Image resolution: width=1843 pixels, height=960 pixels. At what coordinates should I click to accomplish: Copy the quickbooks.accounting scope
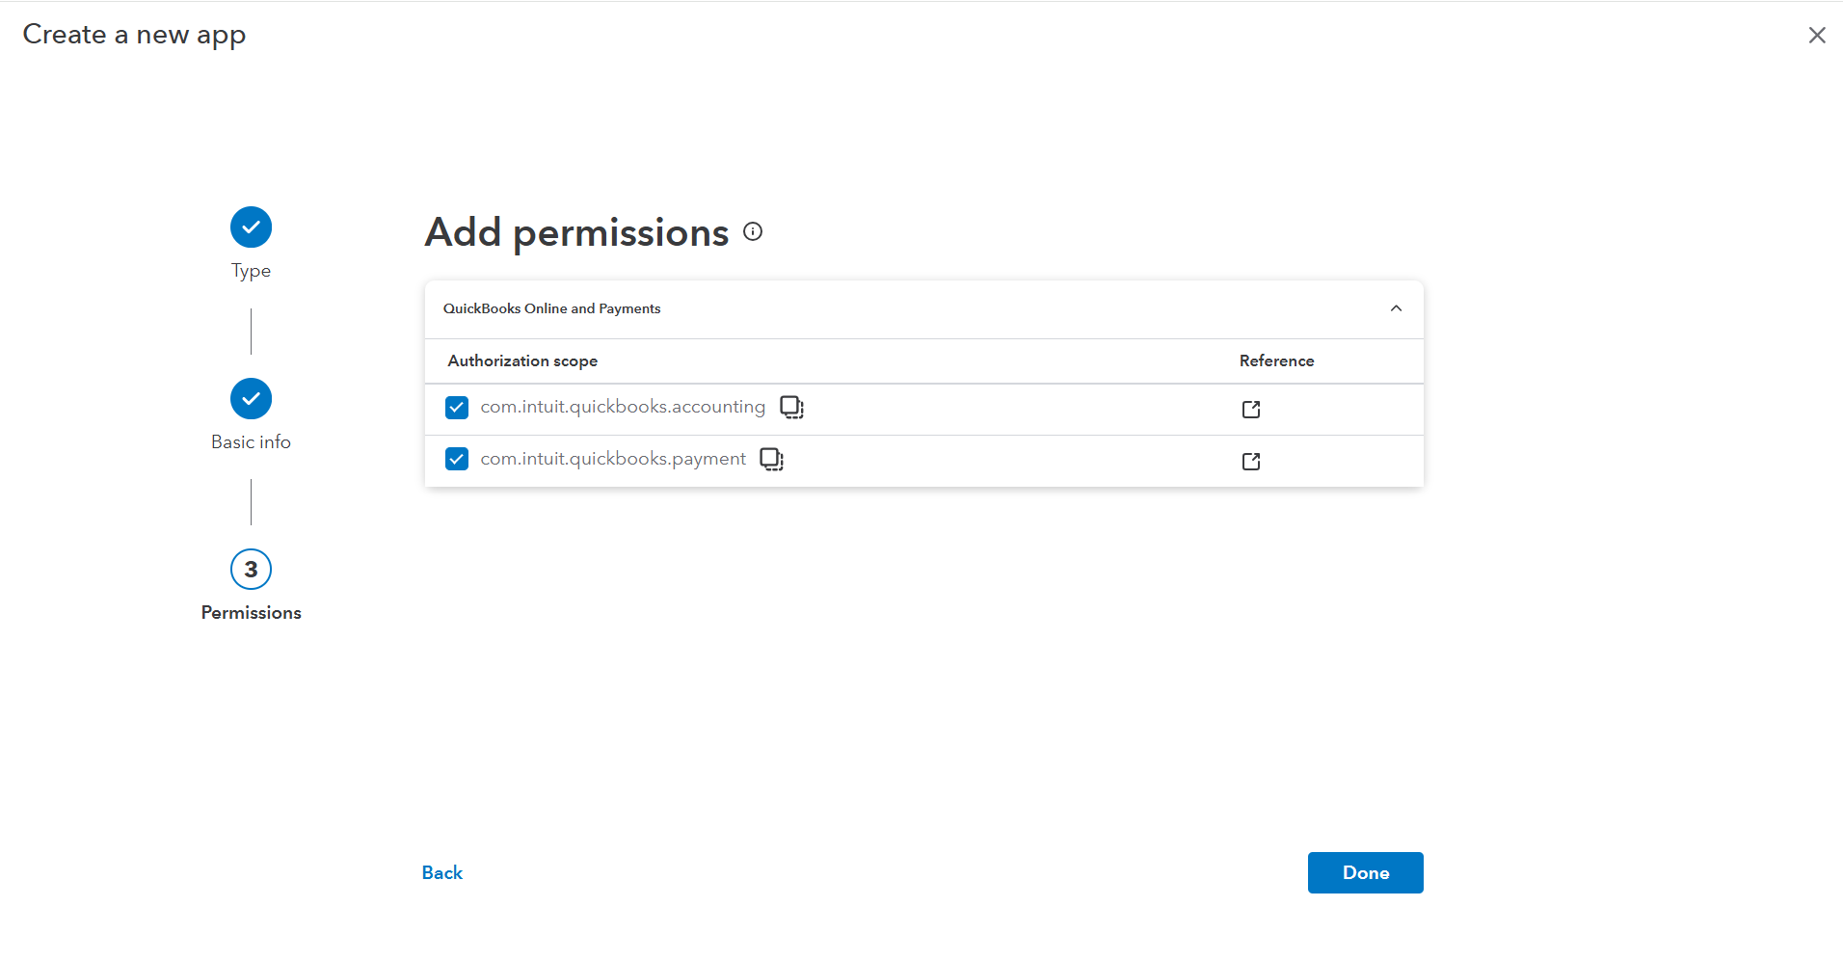tap(791, 407)
